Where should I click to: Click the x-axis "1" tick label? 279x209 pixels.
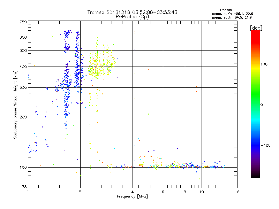pos(28,192)
